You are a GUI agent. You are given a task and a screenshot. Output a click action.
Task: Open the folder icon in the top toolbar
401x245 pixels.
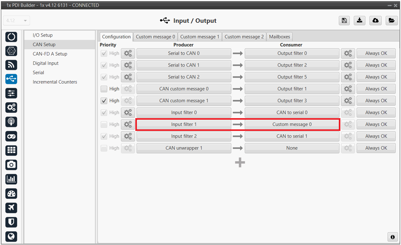[x=391, y=21]
